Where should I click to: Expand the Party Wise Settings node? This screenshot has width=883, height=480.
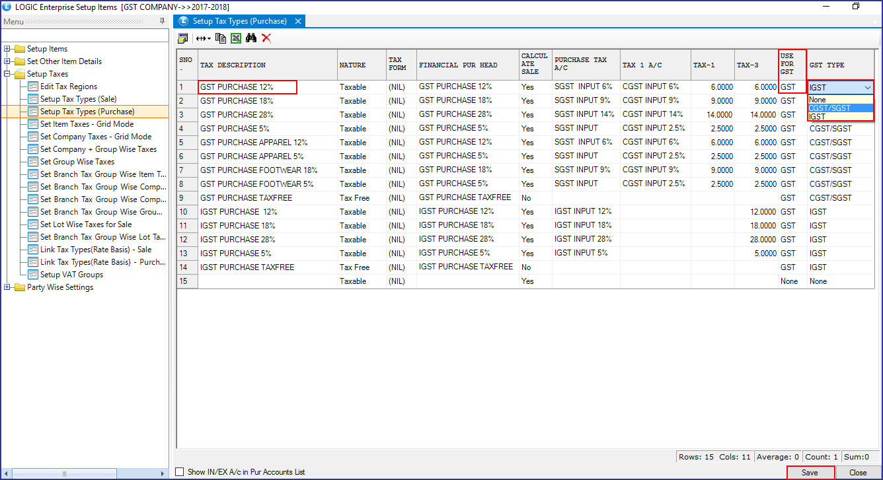7,287
